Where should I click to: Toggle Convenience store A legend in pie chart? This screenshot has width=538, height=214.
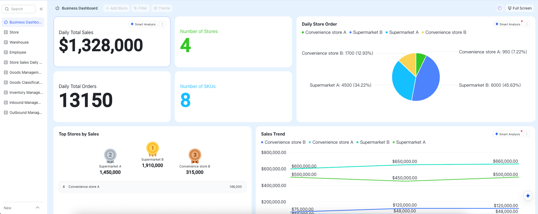324,32
